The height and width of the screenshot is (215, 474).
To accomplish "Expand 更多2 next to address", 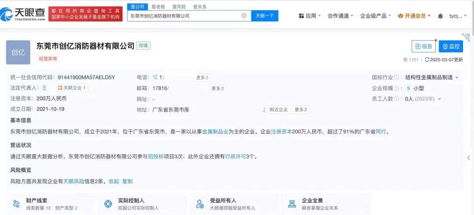I will [301, 110].
